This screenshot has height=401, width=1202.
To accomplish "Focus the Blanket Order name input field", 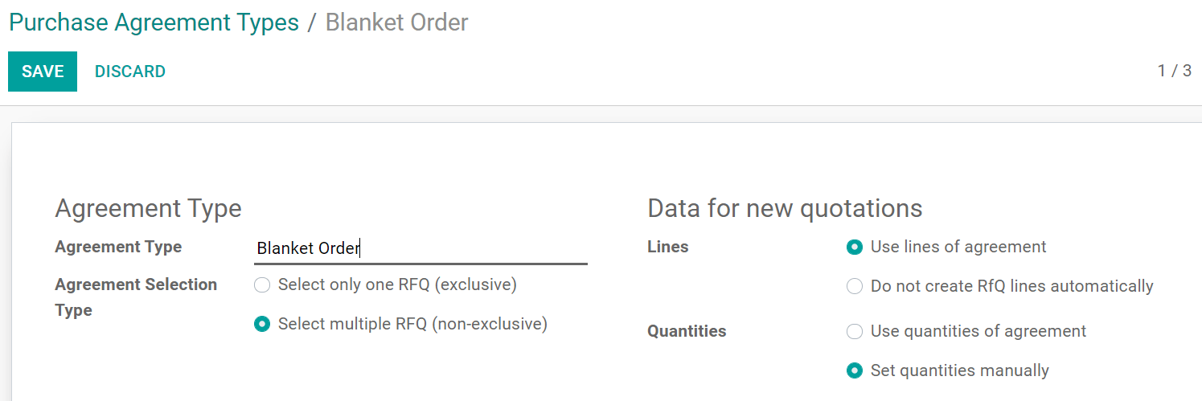I will coord(420,248).
